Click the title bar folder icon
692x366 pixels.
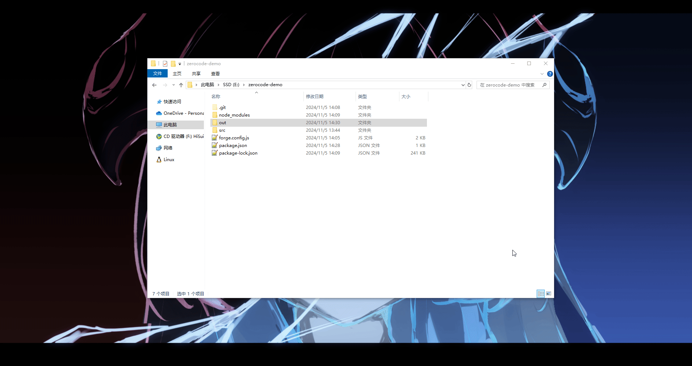(x=153, y=64)
